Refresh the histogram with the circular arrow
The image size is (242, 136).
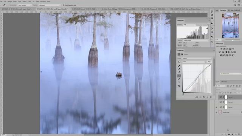pyautogui.click(x=208, y=25)
